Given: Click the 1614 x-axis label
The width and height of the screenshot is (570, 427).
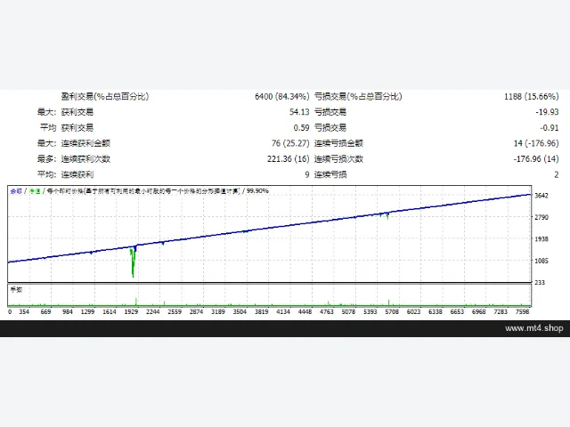Looking at the screenshot, I should [110, 311].
